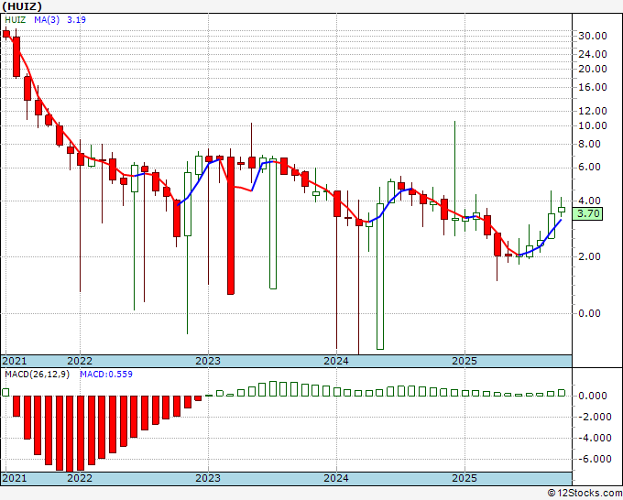Click the 16.00 price axis label
Viewport: 623px width, 500px height.
click(x=593, y=87)
